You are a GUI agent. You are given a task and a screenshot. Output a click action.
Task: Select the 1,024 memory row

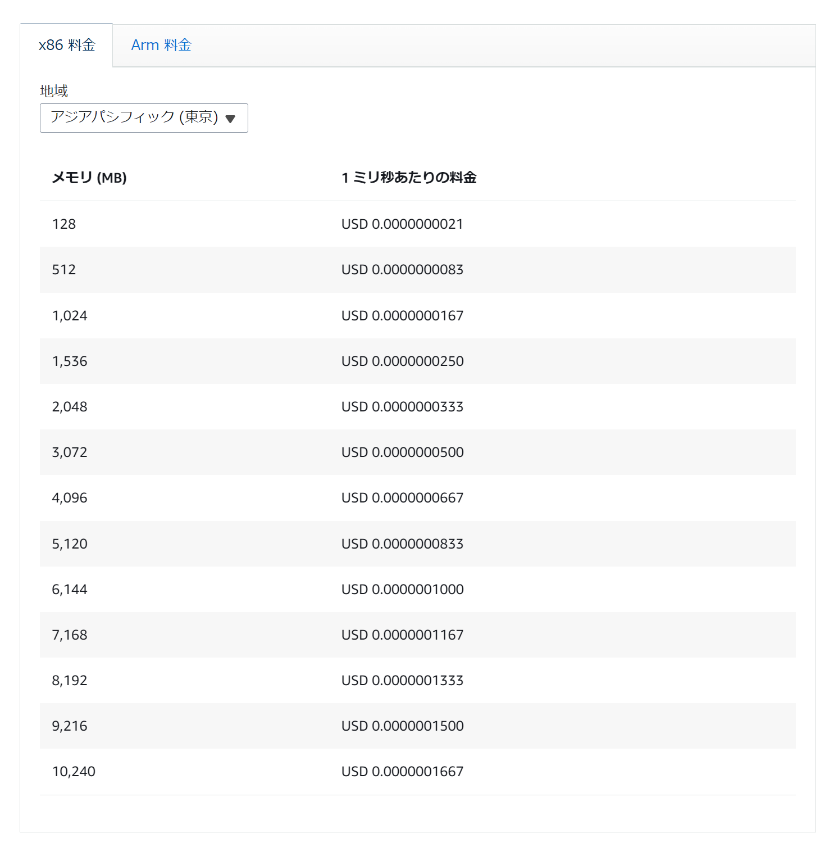[x=70, y=315]
